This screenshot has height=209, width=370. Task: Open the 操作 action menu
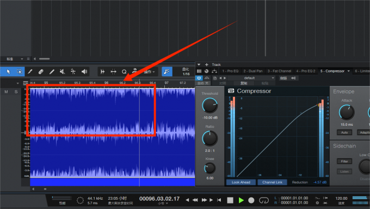pyautogui.click(x=149, y=72)
